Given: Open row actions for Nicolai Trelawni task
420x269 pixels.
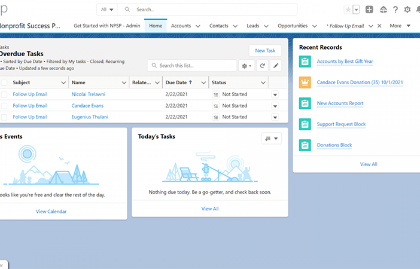Looking at the screenshot, I should click(x=275, y=95).
